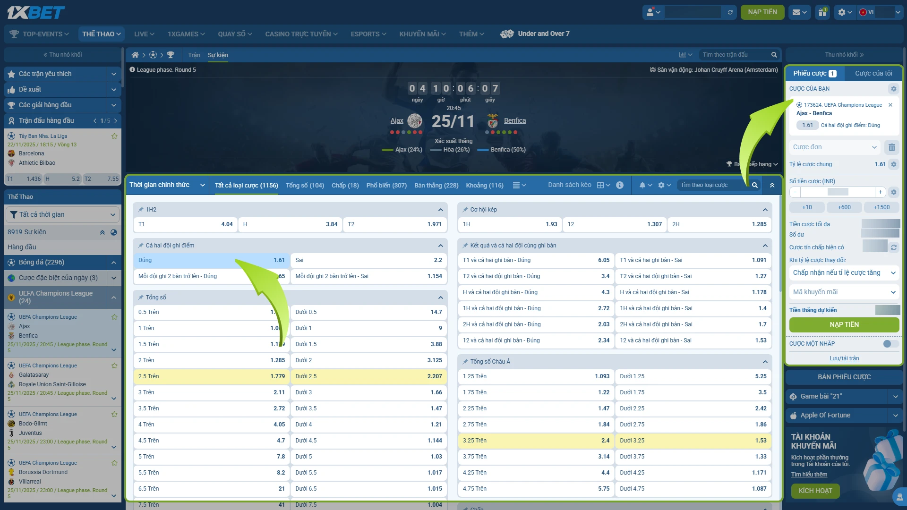Increase stake with the plus stepper
Image resolution: width=907 pixels, height=510 pixels.
point(881,192)
